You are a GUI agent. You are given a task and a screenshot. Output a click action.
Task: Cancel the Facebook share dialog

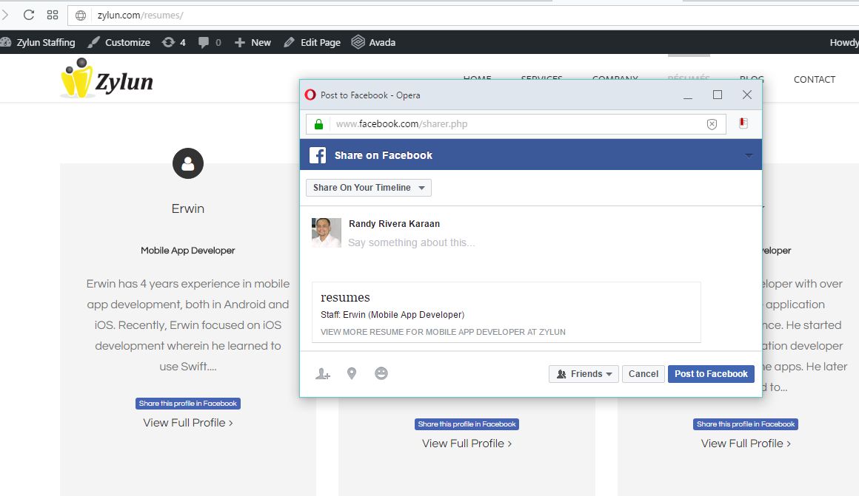click(x=643, y=374)
